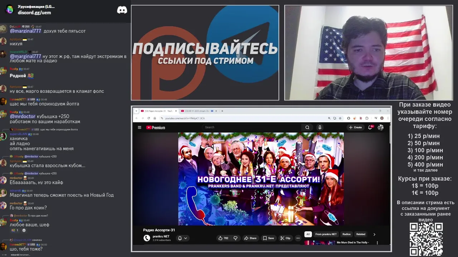Open options for Me Mum Died video
This screenshot has width=458, height=257.
click(x=377, y=243)
